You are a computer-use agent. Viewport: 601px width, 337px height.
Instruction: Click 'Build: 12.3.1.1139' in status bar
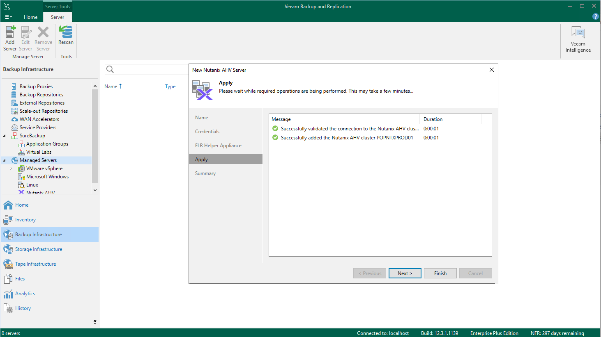(440, 333)
